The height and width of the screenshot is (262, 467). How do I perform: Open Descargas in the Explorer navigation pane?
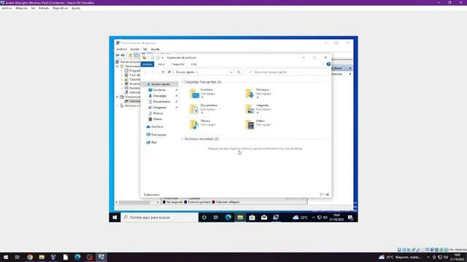160,95
